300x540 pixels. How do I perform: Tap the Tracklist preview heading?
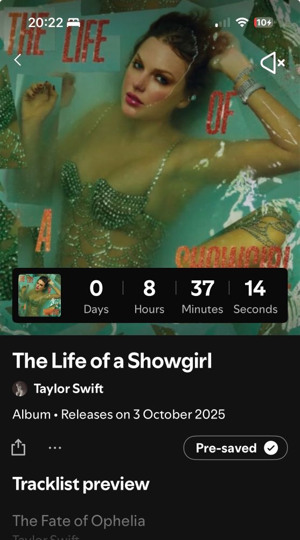81,484
